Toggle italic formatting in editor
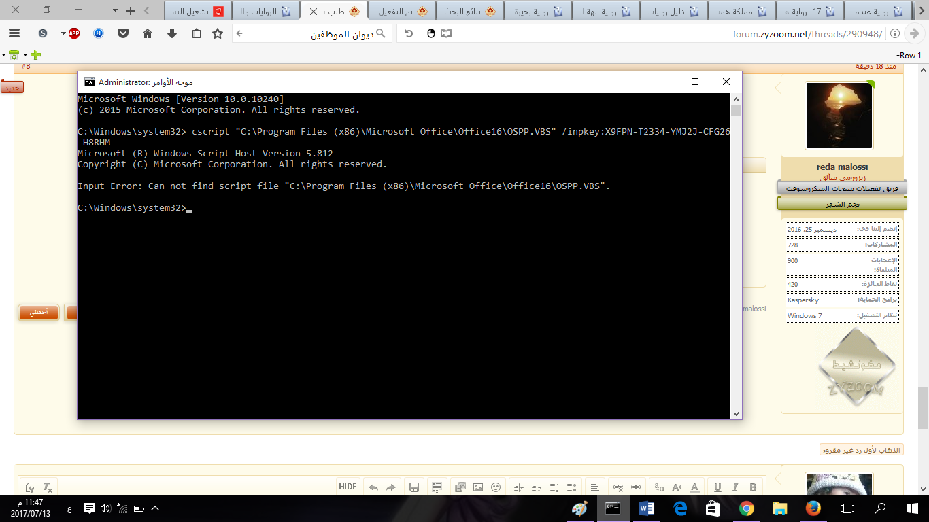Viewport: 929px width, 522px height. pyautogui.click(x=735, y=487)
